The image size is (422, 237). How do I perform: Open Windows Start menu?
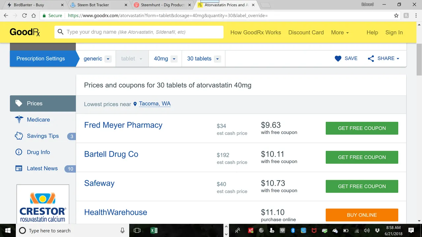(8, 230)
